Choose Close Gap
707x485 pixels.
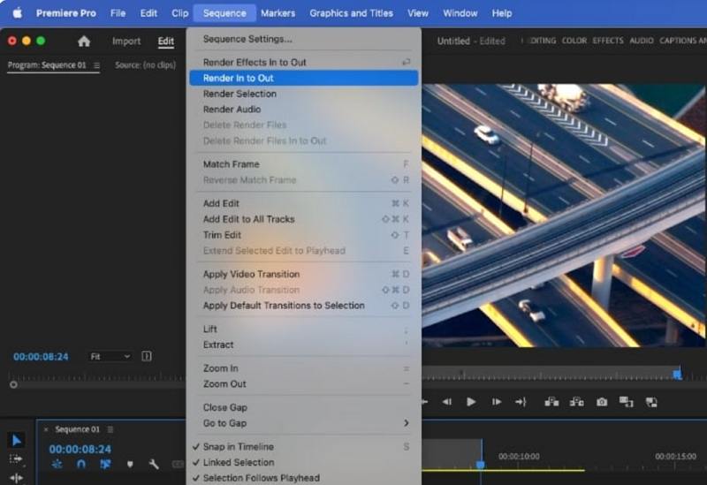304,407
